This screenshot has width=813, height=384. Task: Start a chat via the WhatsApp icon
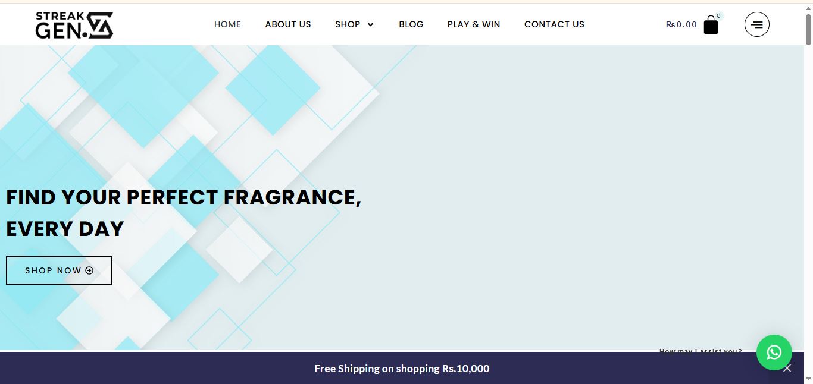pyautogui.click(x=774, y=352)
